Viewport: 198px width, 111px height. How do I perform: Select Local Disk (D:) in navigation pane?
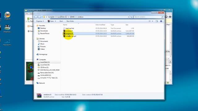pos(45,65)
